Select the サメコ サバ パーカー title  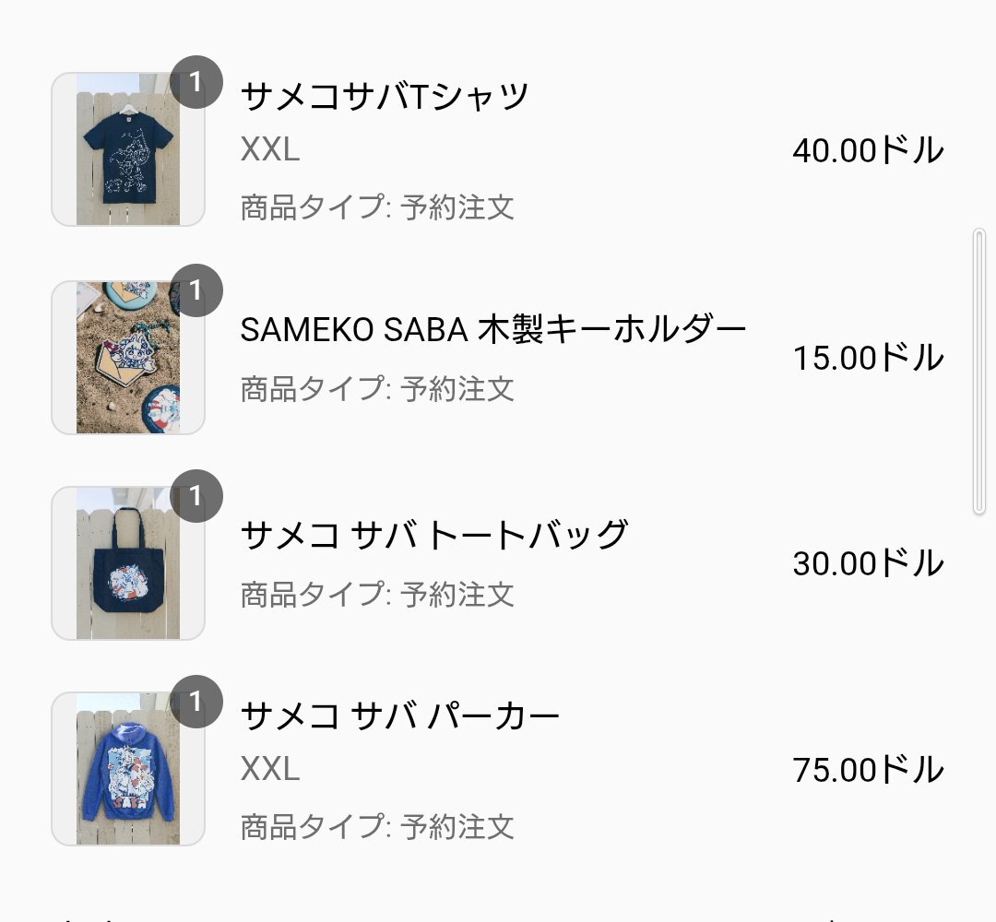(399, 715)
